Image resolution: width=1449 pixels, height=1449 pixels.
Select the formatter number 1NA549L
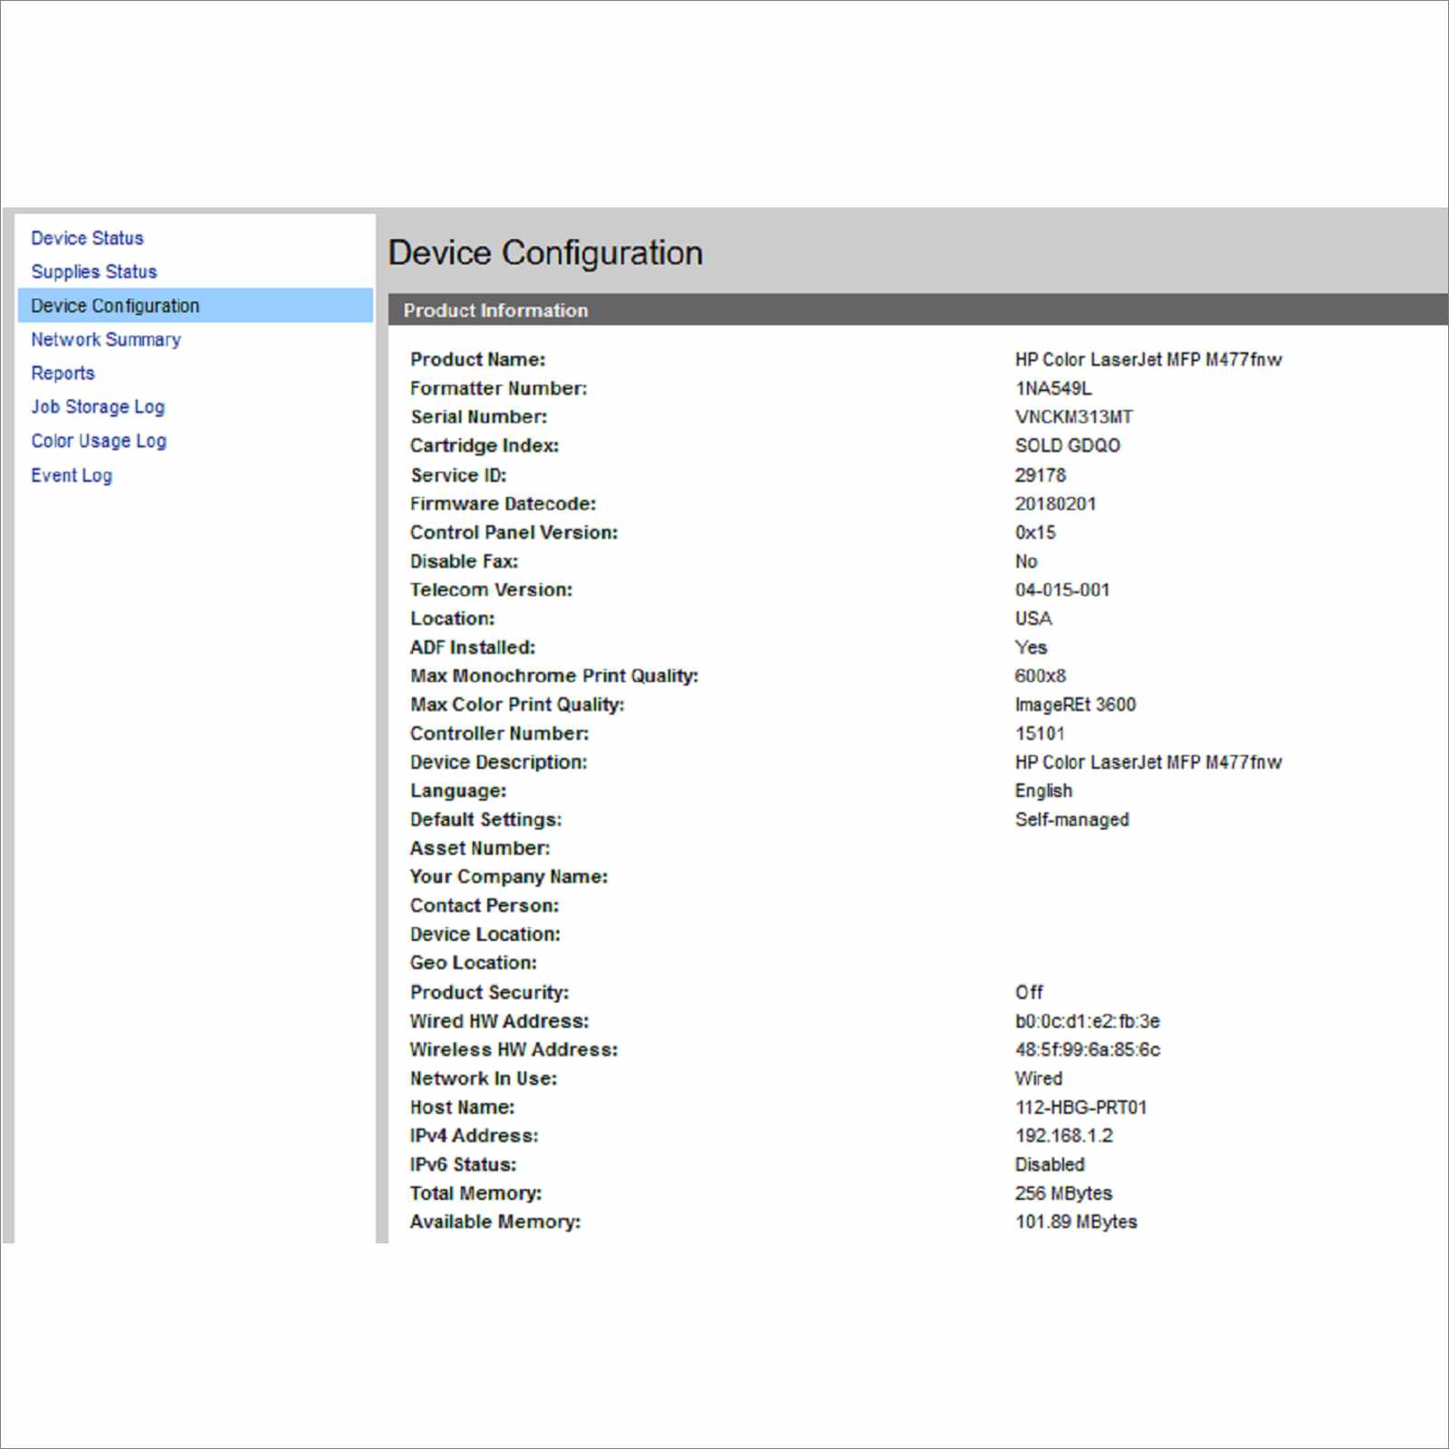1053,389
